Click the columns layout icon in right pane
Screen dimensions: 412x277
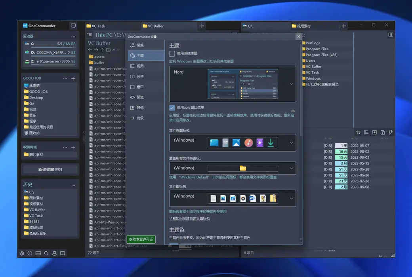pyautogui.click(x=391, y=35)
